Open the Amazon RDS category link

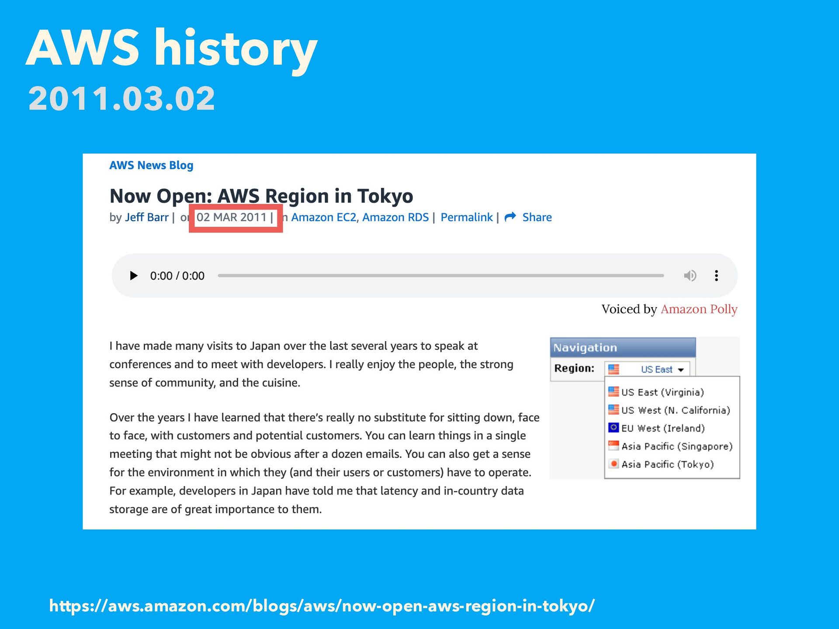click(395, 217)
